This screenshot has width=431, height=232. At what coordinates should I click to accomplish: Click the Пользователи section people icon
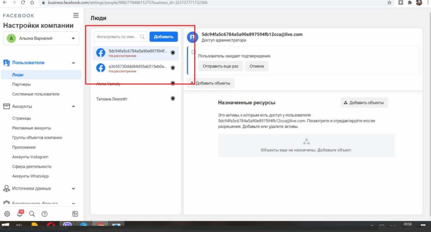point(6,63)
